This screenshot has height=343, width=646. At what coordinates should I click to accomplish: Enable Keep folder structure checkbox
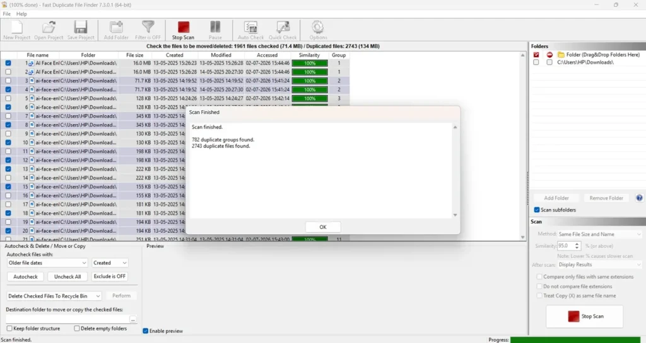[x=9, y=329]
